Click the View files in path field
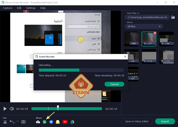The width and height of the screenshot is (178, 127). (x=147, y=17)
